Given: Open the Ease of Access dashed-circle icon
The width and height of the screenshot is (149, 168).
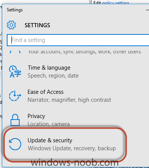Looking at the screenshot, I should coord(15,96).
